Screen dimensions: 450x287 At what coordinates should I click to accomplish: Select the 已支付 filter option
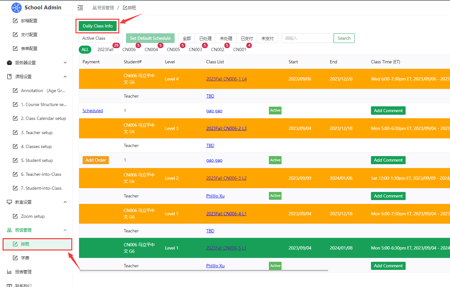(247, 38)
